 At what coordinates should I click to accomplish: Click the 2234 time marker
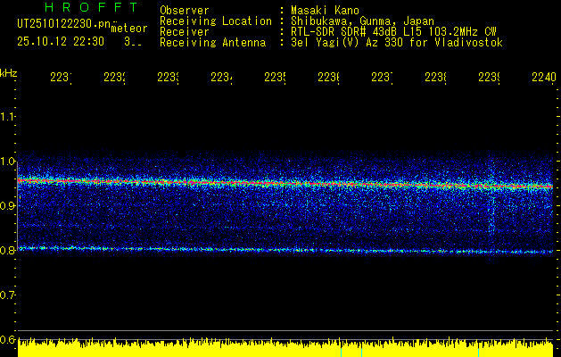(221, 77)
